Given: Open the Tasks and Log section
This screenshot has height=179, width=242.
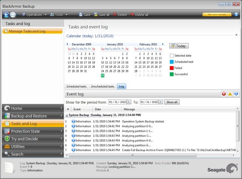Looking at the screenshot, I should [x=33, y=123].
